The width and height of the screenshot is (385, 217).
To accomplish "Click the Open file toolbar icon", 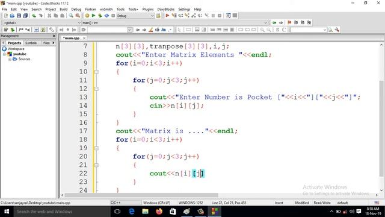I will 12,16.
